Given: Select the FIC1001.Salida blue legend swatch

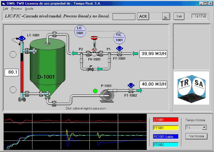Looking at the screenshot, I should pyautogui.click(x=166, y=136).
